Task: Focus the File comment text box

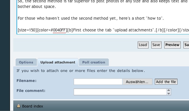Action: tap(120, 92)
